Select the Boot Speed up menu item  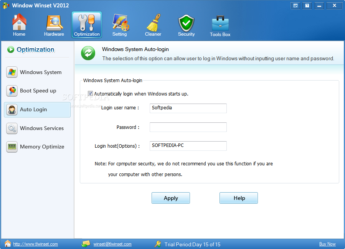pos(37,91)
